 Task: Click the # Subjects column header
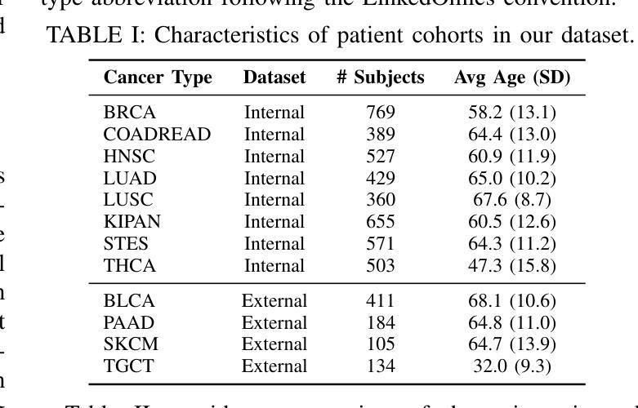tap(381, 78)
